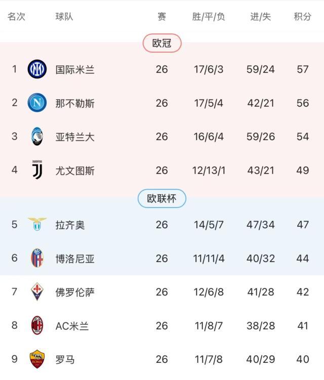
Task: Tap the 名次 column header
Action: pos(16,17)
